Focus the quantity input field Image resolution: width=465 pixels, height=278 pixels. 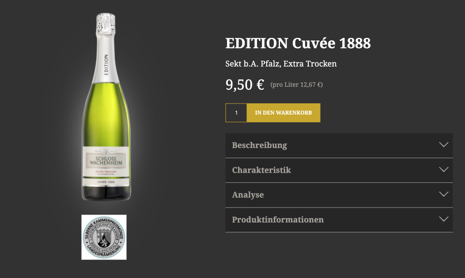click(236, 113)
